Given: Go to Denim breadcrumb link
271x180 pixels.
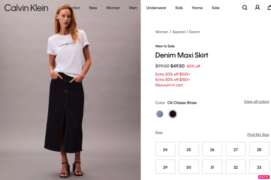Looking at the screenshot, I should [194, 32].
